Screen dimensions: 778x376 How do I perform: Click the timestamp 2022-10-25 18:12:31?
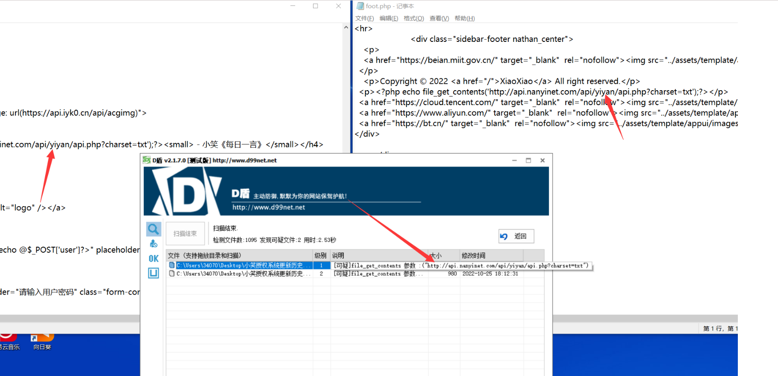490,274
